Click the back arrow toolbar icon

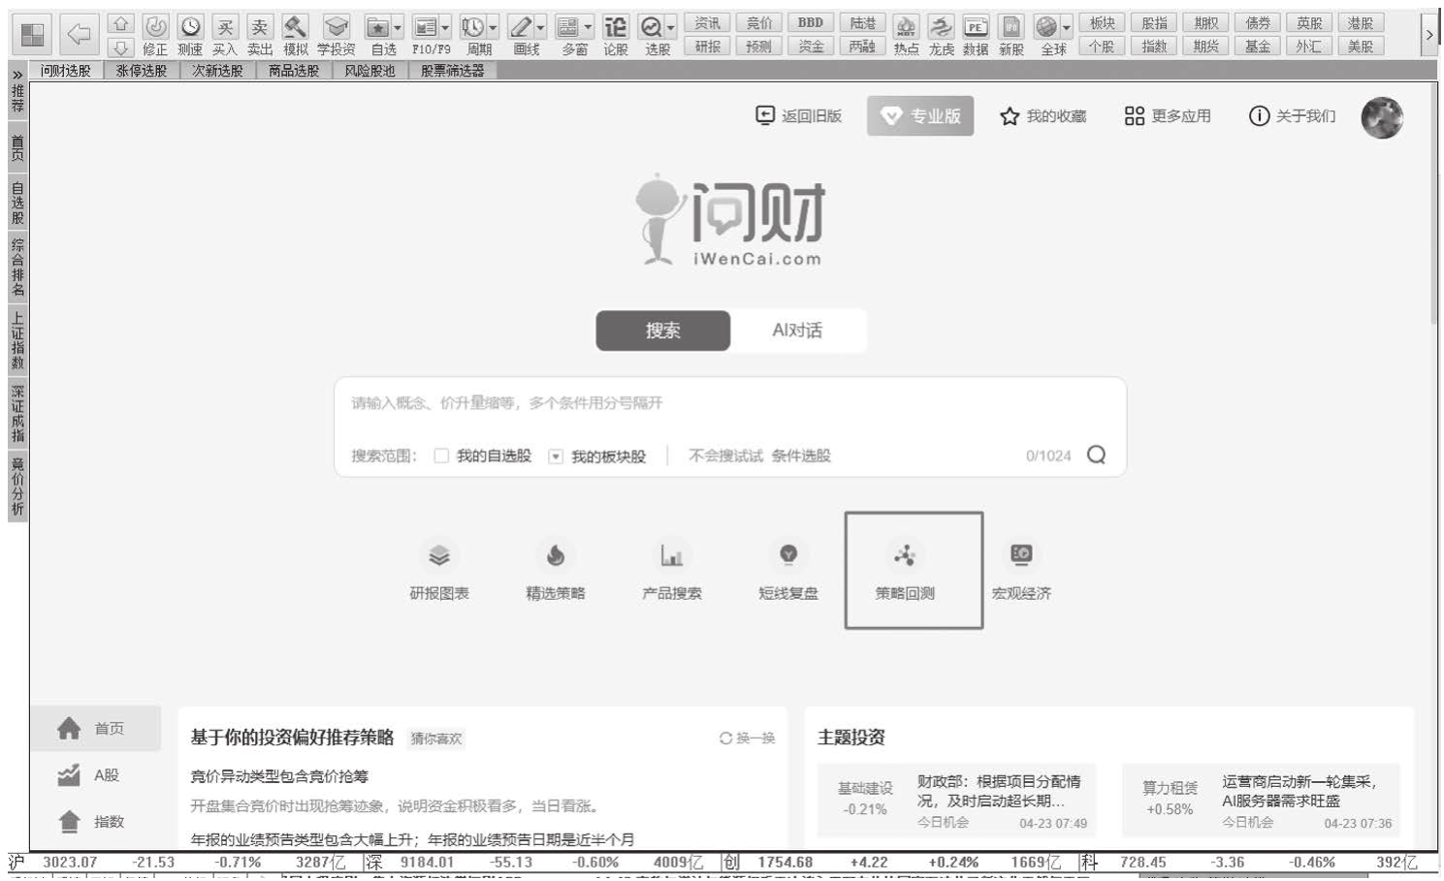click(80, 35)
